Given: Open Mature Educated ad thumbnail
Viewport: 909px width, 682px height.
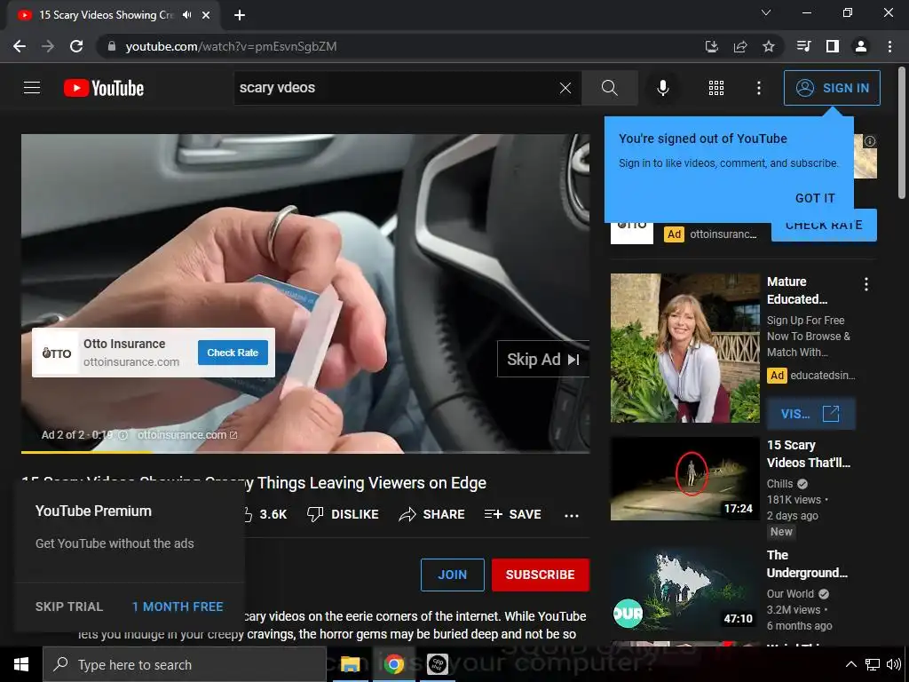Looking at the screenshot, I should (684, 348).
